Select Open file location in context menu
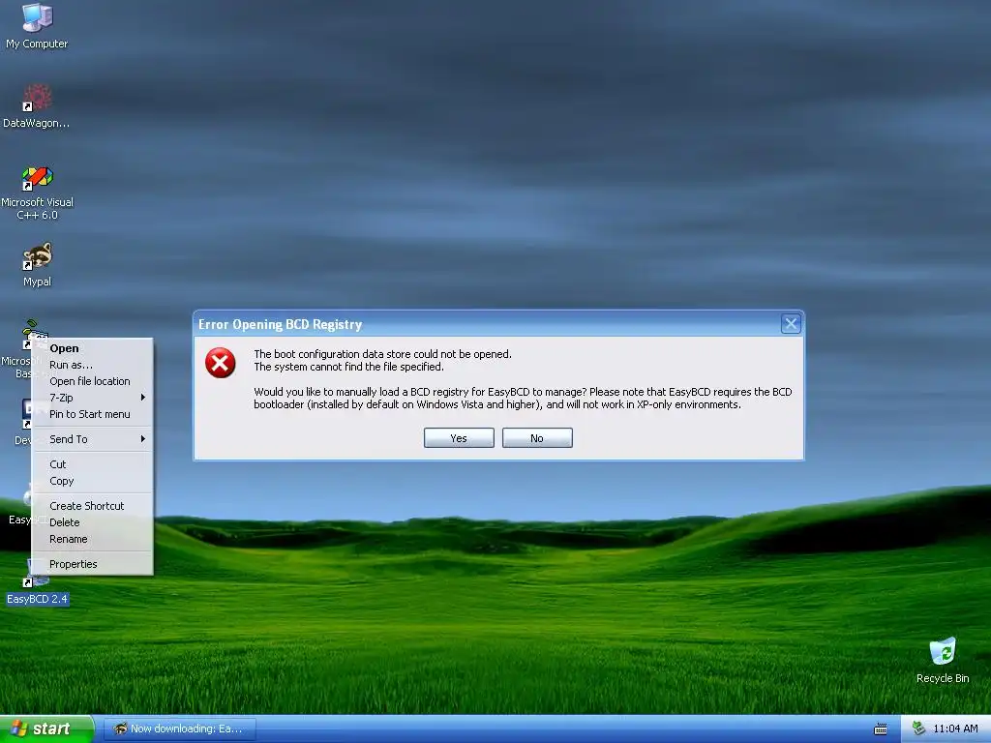 pyautogui.click(x=92, y=381)
